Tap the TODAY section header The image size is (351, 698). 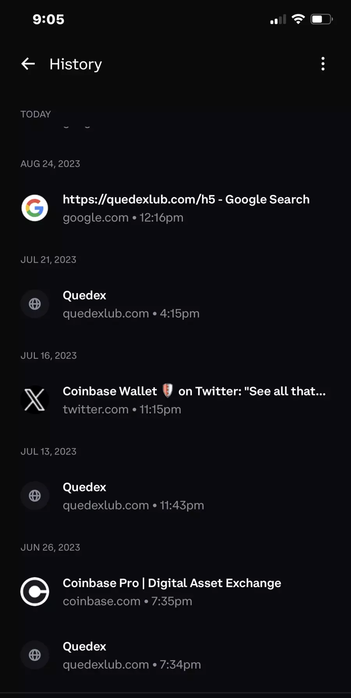35,114
